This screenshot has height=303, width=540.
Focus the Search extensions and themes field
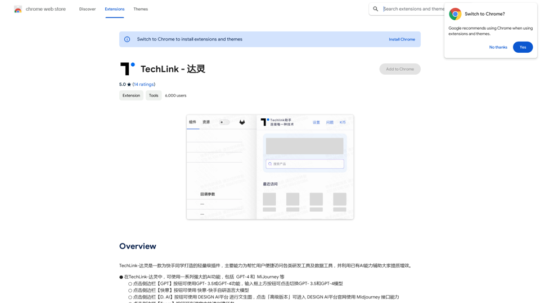413,9
